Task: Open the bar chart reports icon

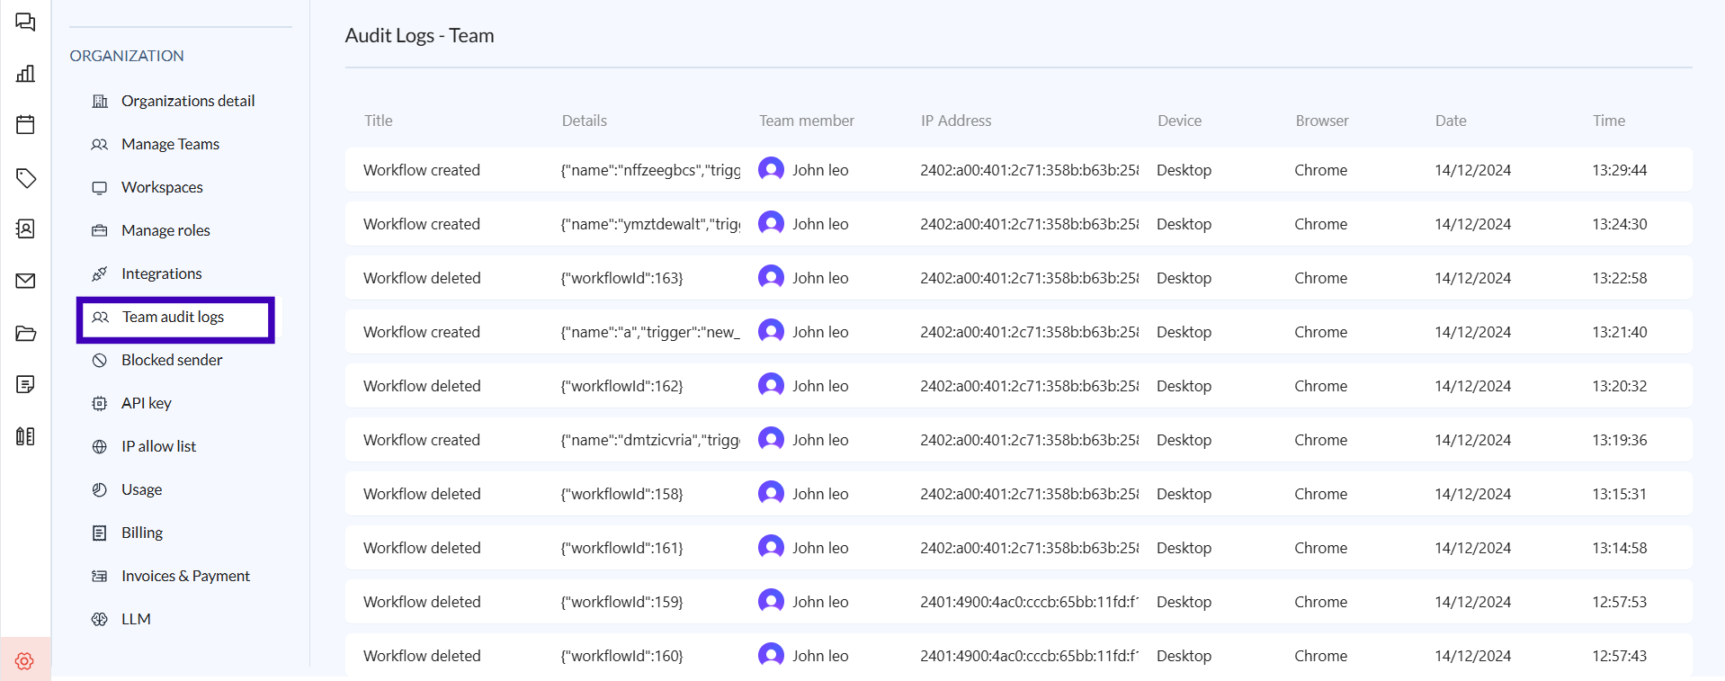Action: pyautogui.click(x=25, y=74)
